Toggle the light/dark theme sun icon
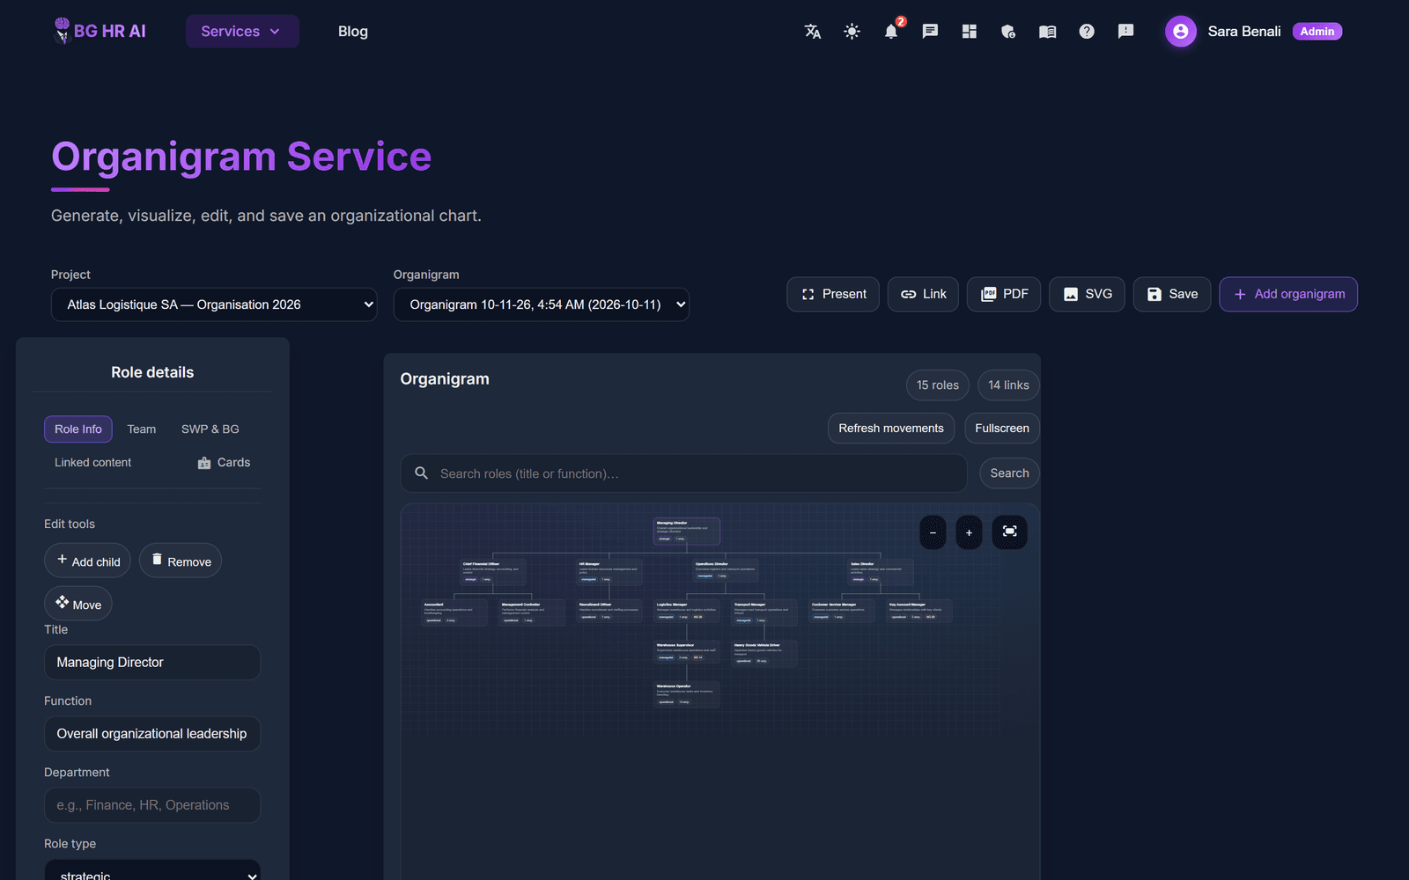The width and height of the screenshot is (1409, 880). pyautogui.click(x=852, y=32)
